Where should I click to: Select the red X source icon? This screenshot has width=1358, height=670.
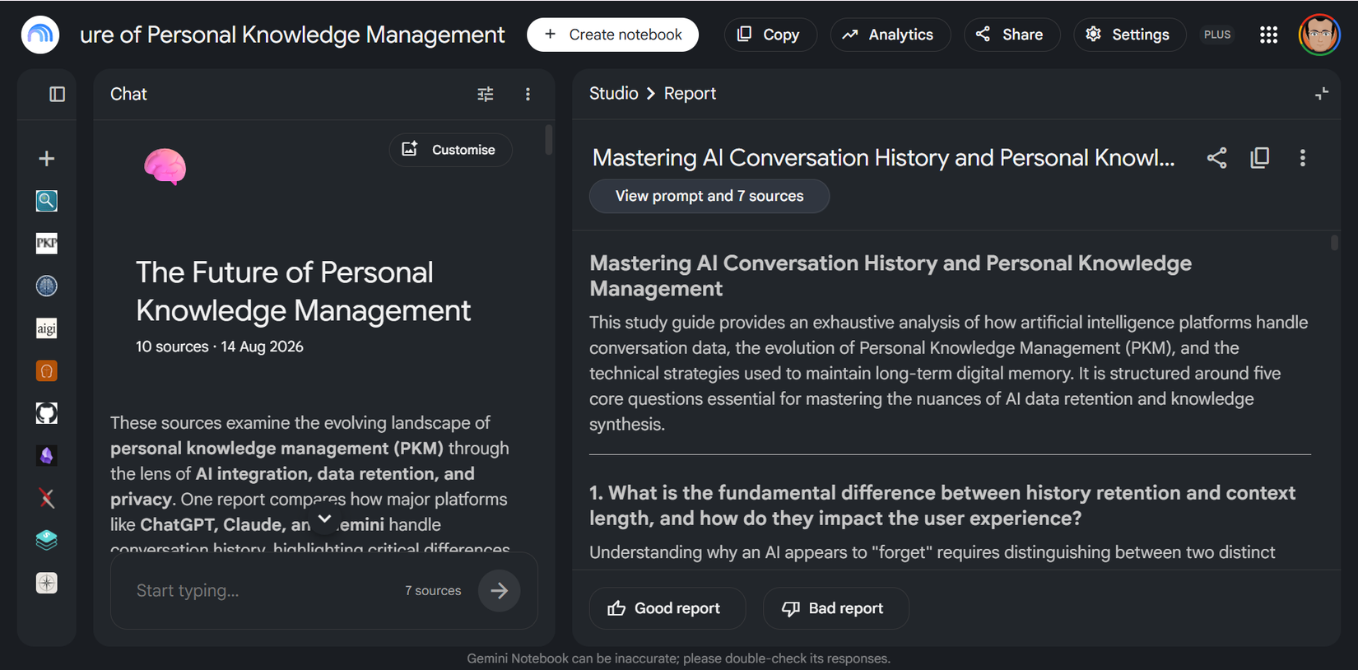tap(47, 498)
